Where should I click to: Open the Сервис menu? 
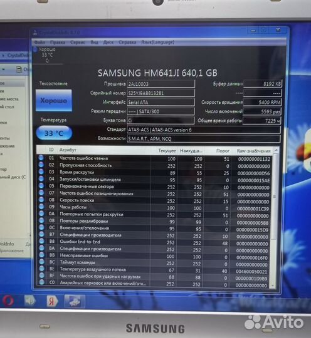pyautogui.click(x=78, y=43)
